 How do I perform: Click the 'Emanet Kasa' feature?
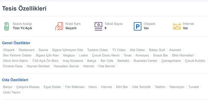[x=13, y=66]
